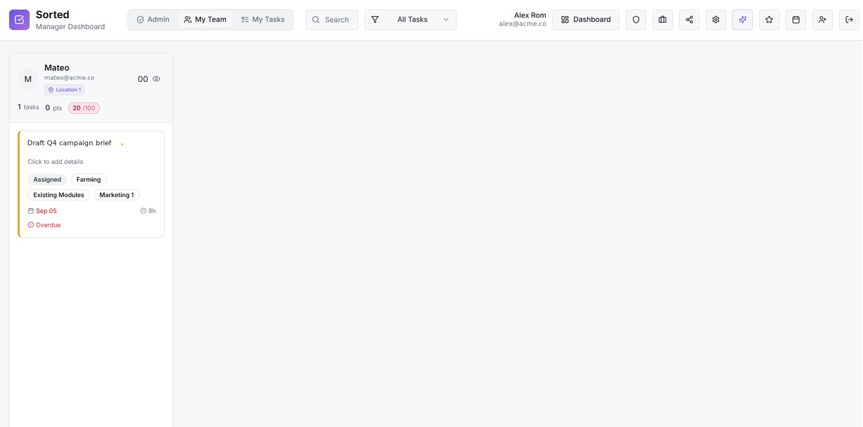Click the sparkles AI icon button
This screenshot has width=863, height=427.
(x=743, y=20)
